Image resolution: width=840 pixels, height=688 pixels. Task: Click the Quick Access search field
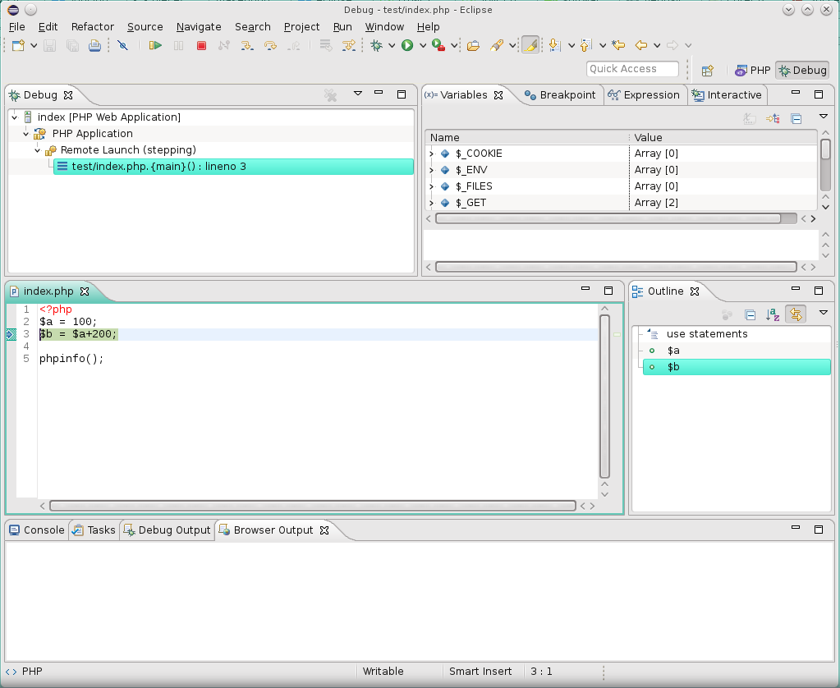pos(632,69)
